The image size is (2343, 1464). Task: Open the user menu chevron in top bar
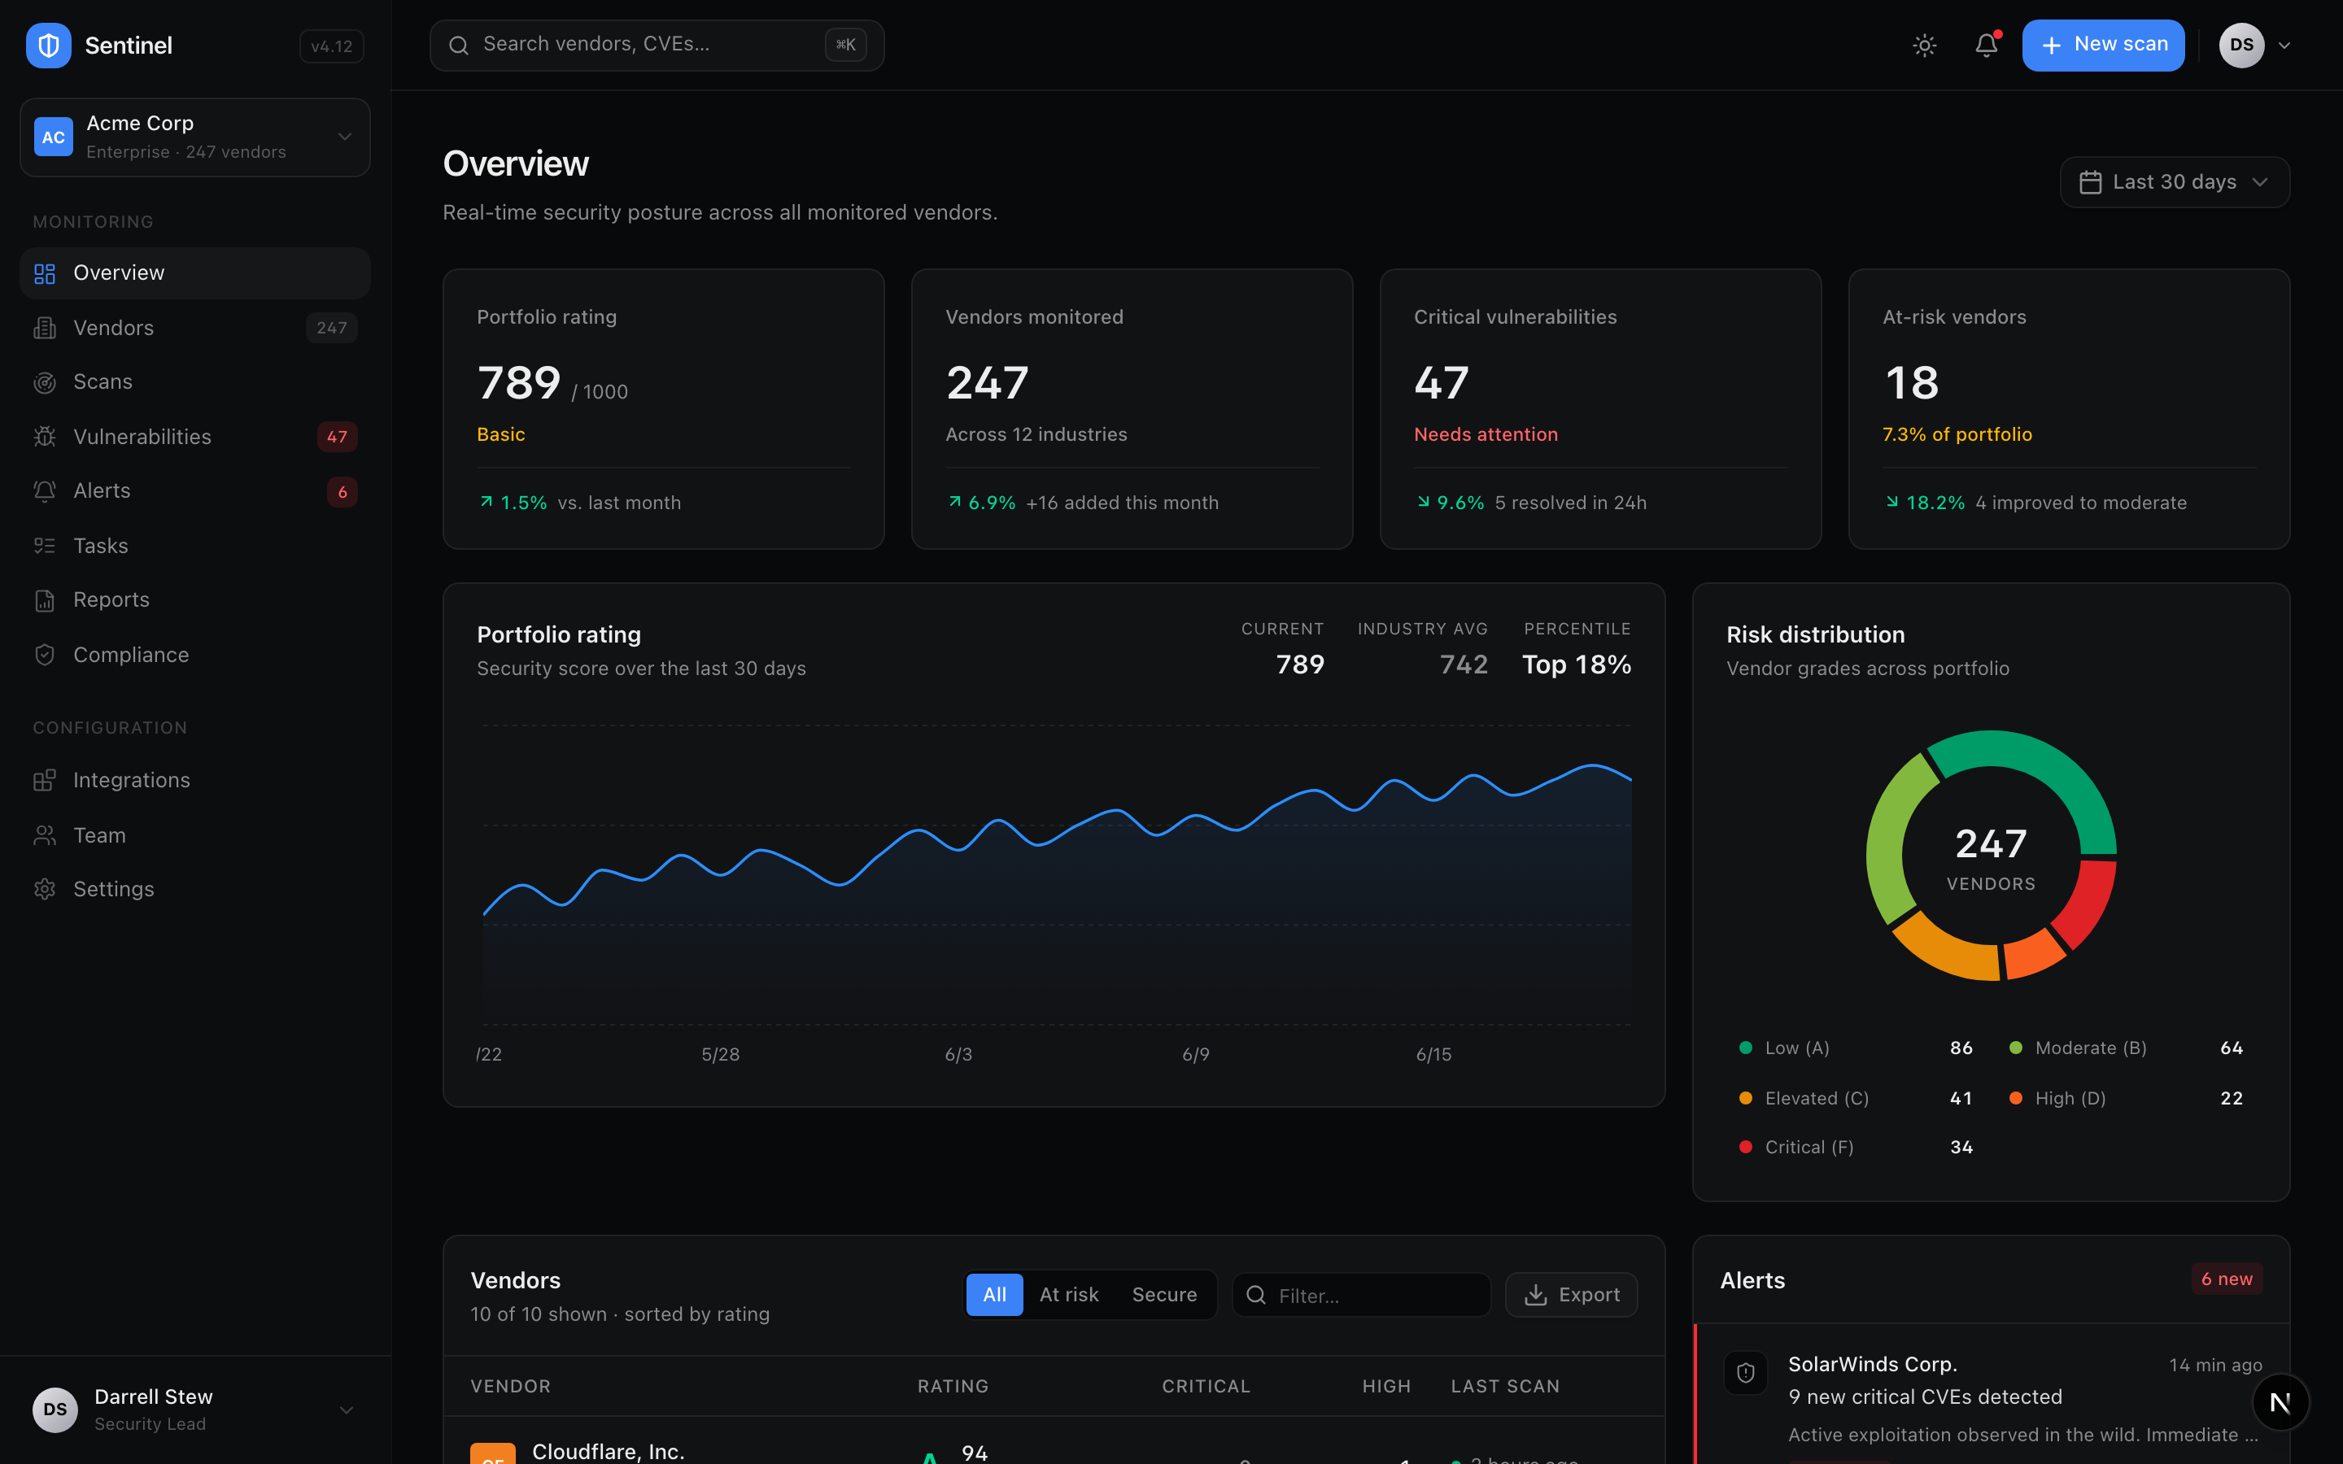[2284, 46]
